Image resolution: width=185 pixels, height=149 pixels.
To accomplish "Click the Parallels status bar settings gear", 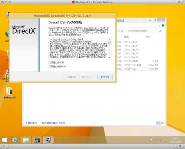I will coord(180,146).
